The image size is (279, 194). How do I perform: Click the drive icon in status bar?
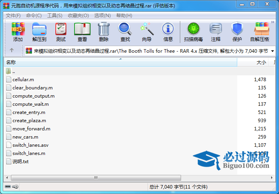(8, 187)
